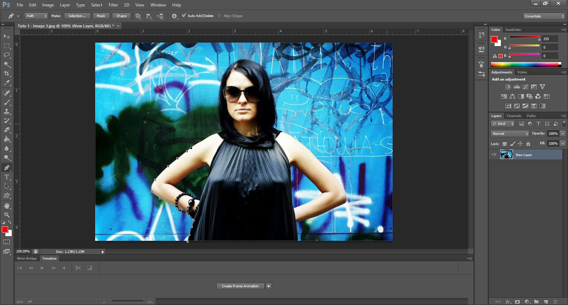
Task: Select the Move tool
Action: (x=7, y=36)
